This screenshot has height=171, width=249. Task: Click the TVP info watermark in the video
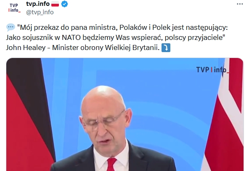(x=212, y=70)
